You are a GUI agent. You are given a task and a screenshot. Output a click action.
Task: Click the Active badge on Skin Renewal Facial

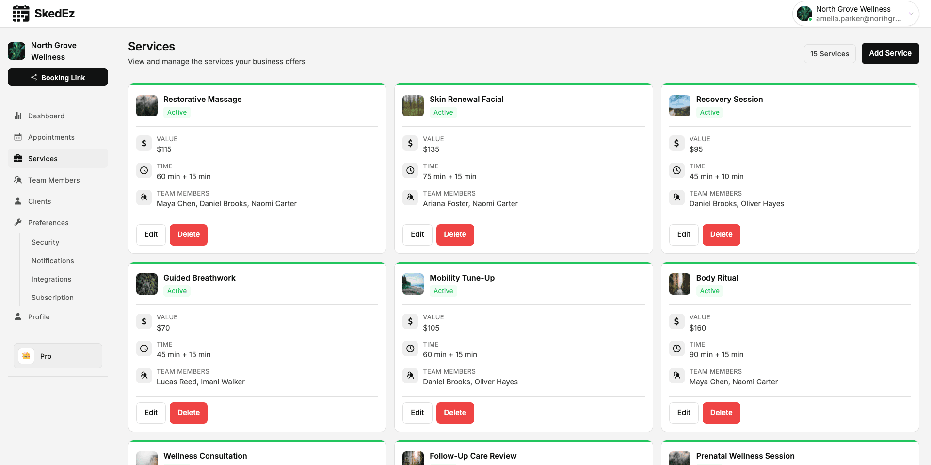(443, 112)
